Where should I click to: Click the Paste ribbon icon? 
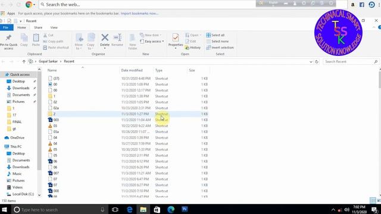[36, 40]
